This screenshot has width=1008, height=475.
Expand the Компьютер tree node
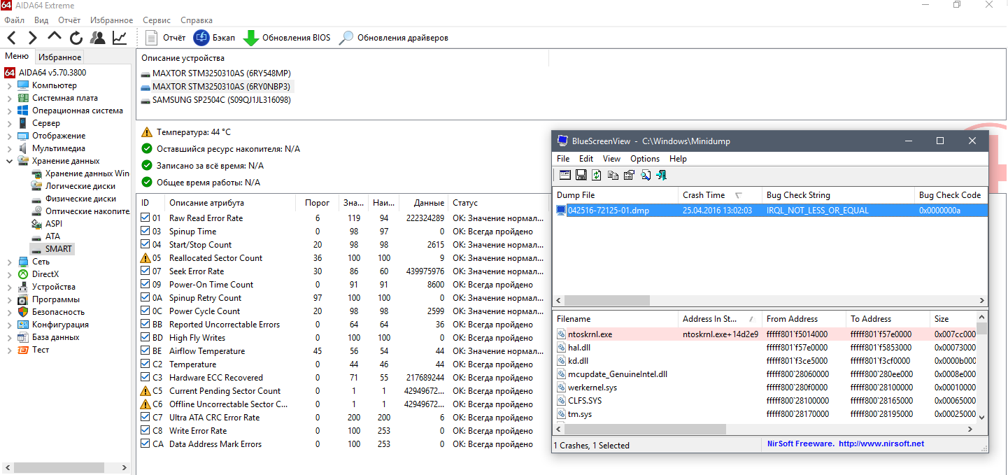coord(10,86)
